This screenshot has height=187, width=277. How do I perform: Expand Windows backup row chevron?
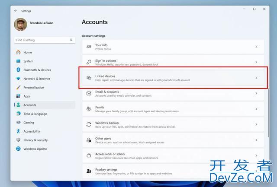(256, 124)
